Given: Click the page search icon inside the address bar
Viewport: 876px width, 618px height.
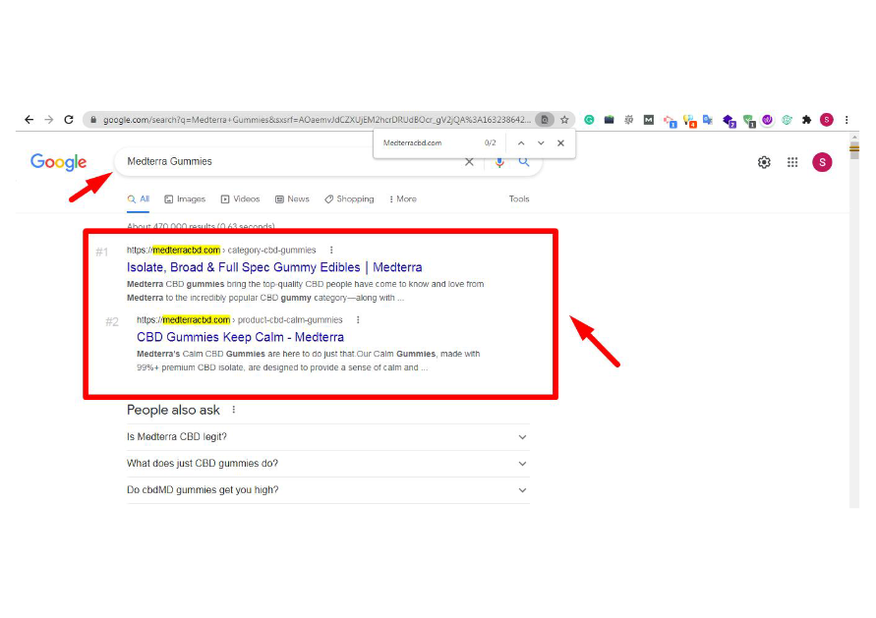Looking at the screenshot, I should [x=544, y=120].
